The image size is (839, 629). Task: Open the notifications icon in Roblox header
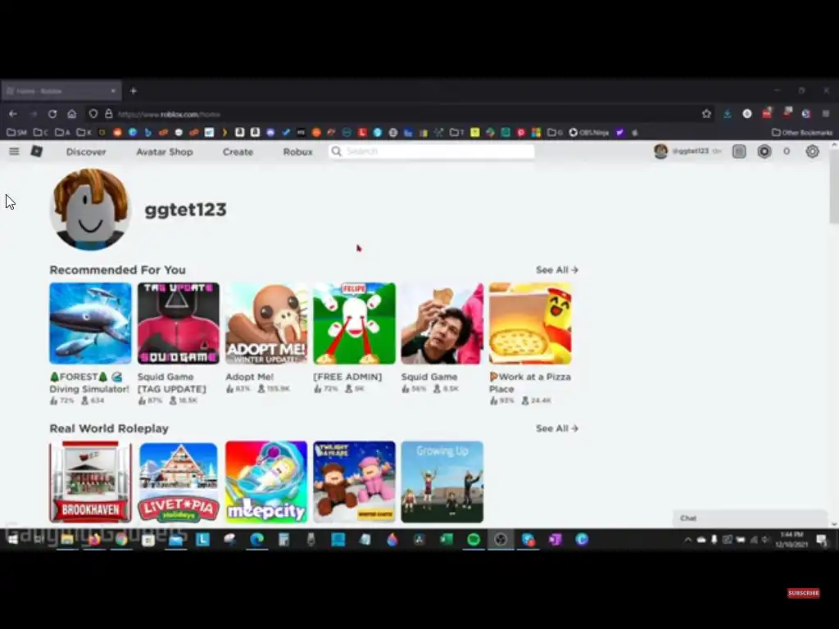pyautogui.click(x=739, y=152)
